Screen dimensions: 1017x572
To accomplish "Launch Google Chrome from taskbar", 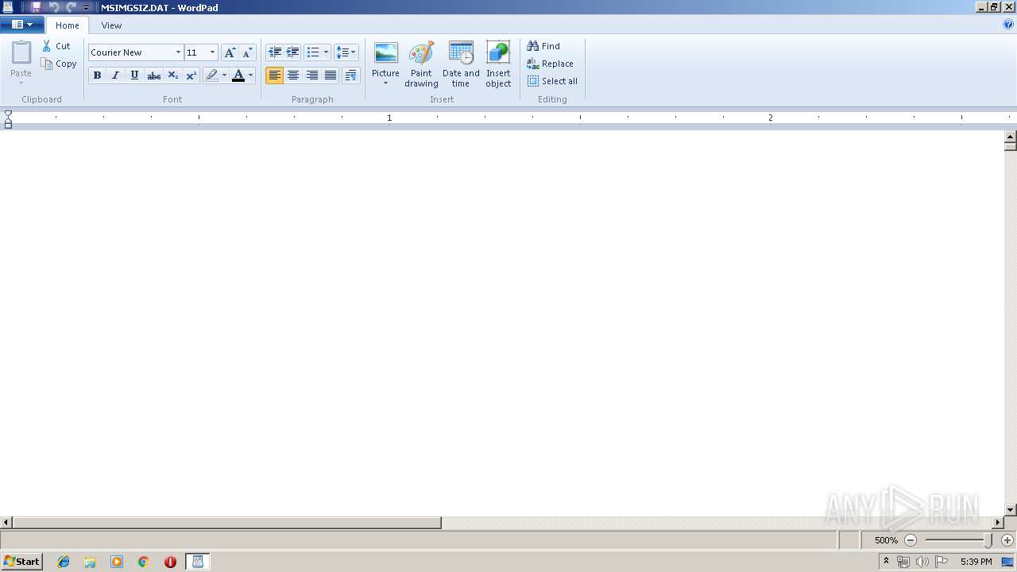I will click(x=144, y=562).
